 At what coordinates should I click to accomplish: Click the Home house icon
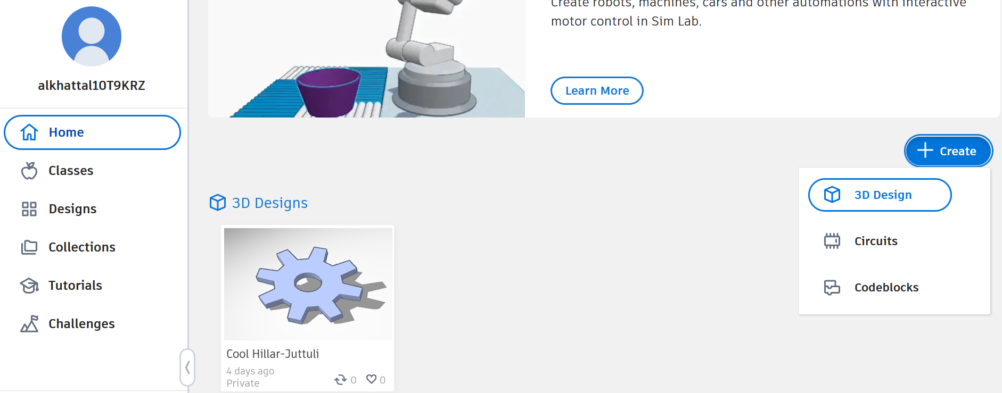click(x=29, y=132)
